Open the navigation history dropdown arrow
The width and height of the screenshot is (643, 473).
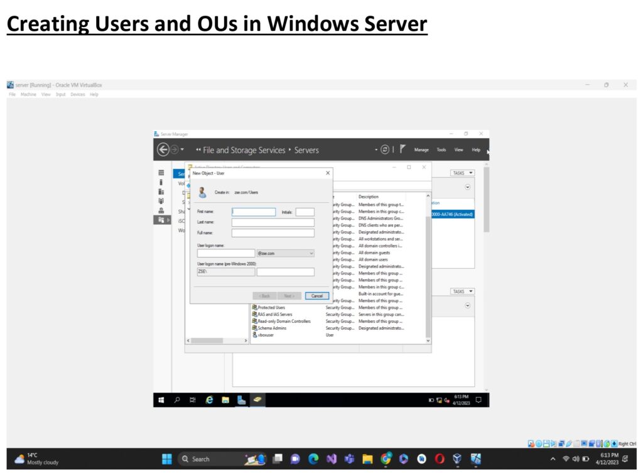[183, 150]
